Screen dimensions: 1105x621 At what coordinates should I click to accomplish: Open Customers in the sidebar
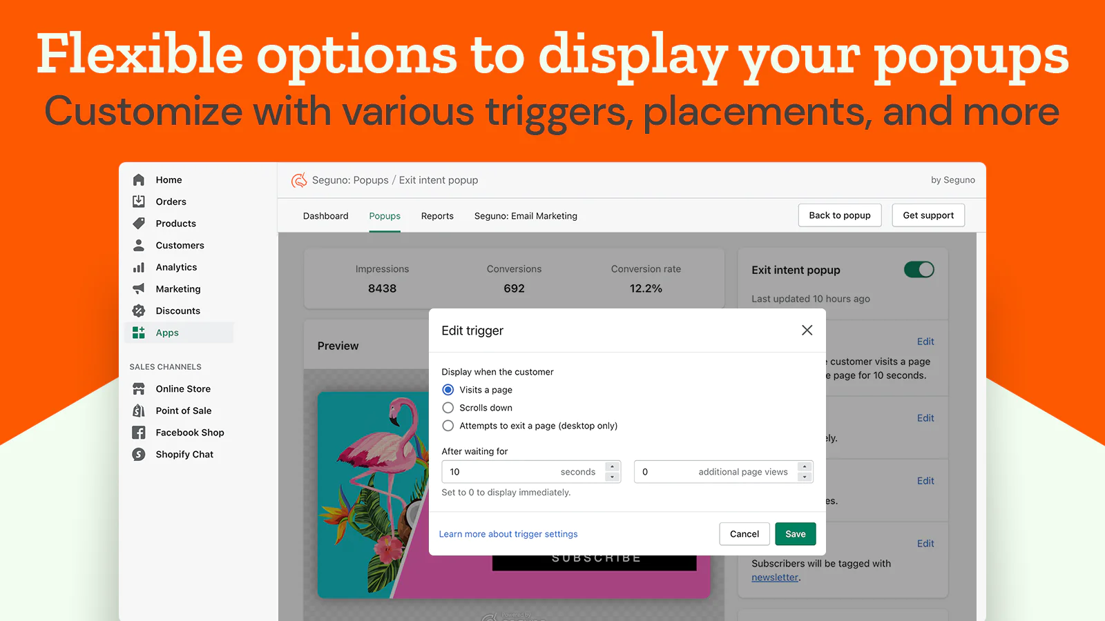pos(180,245)
